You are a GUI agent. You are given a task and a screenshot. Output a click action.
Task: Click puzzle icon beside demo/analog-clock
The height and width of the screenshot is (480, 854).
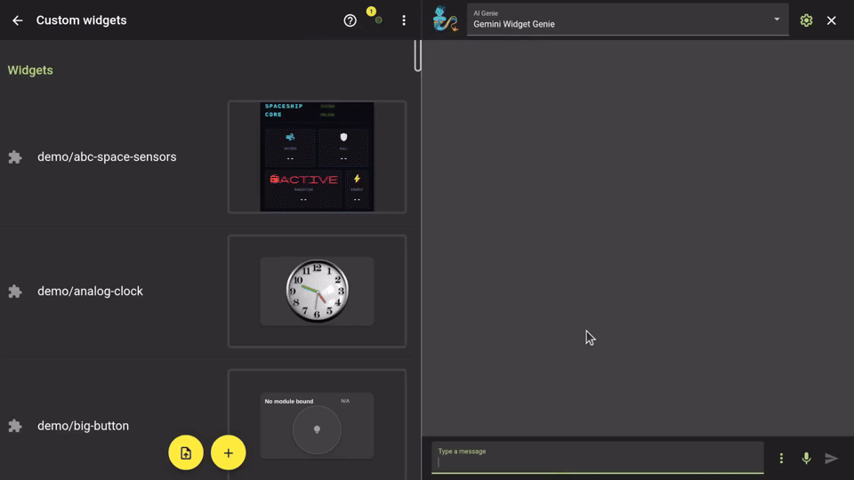coord(15,292)
